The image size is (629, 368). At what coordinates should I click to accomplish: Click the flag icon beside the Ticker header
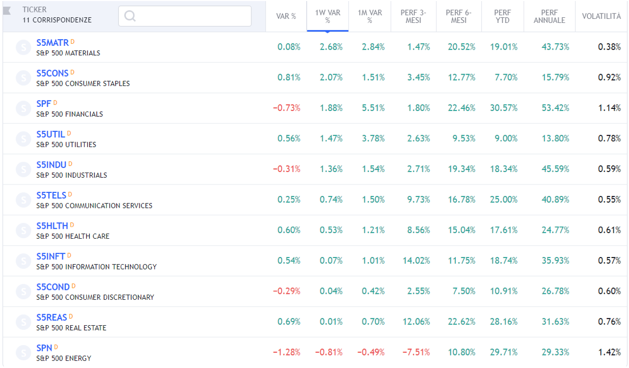7,10
